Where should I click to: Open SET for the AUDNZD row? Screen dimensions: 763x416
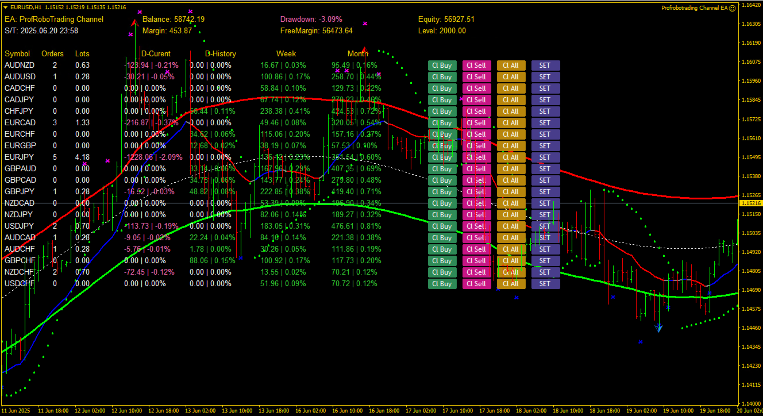pyautogui.click(x=545, y=66)
